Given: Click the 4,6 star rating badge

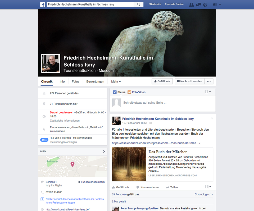Looking at the screenshot, I should [x=44, y=140].
